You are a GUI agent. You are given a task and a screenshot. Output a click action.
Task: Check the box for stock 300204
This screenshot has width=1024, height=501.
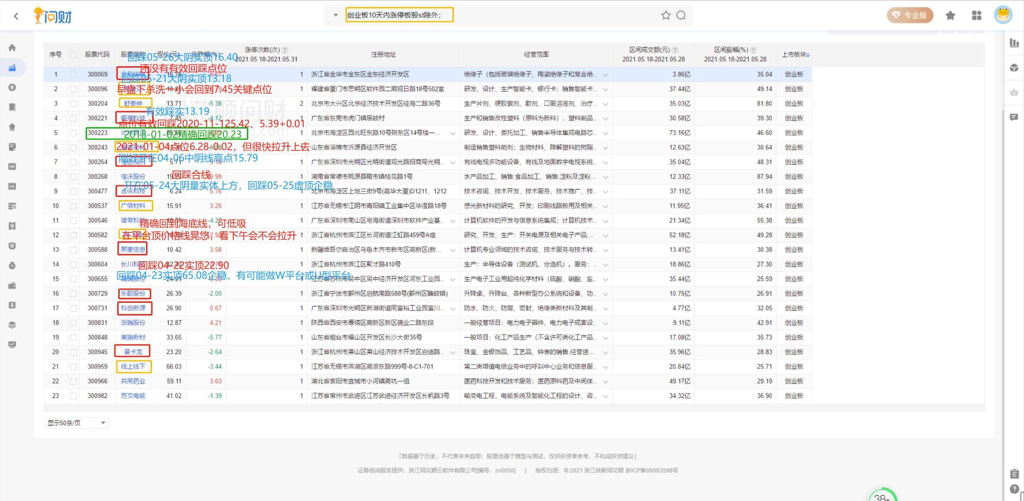[74, 104]
